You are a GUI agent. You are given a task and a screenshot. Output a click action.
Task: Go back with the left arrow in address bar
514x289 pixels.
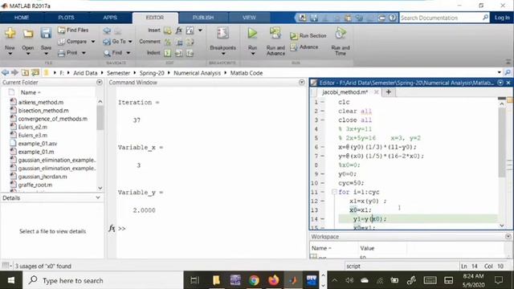[x=5, y=73]
